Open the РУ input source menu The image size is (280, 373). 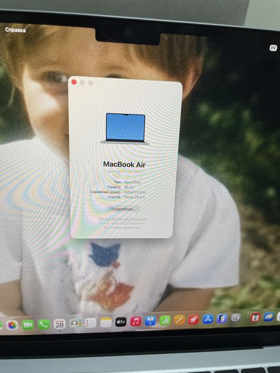point(273,48)
